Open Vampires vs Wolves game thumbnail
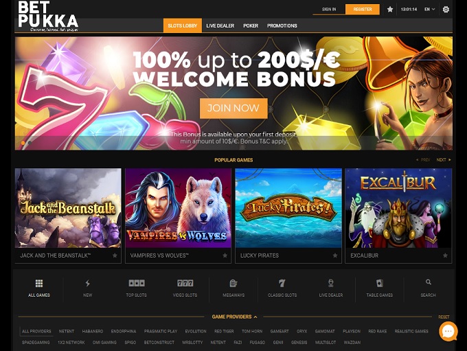Image resolution: width=467 pixels, height=351 pixels. [178, 208]
